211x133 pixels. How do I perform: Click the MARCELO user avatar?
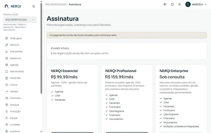point(188,4)
